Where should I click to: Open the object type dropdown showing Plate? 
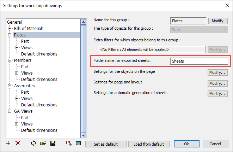pos(199,30)
